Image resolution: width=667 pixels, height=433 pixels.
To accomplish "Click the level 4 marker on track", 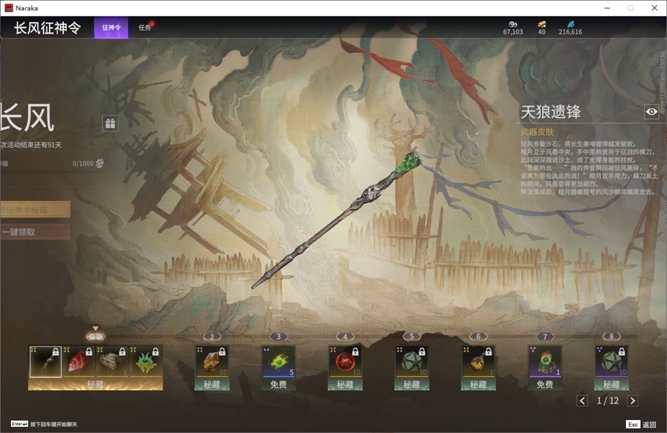I will point(345,336).
